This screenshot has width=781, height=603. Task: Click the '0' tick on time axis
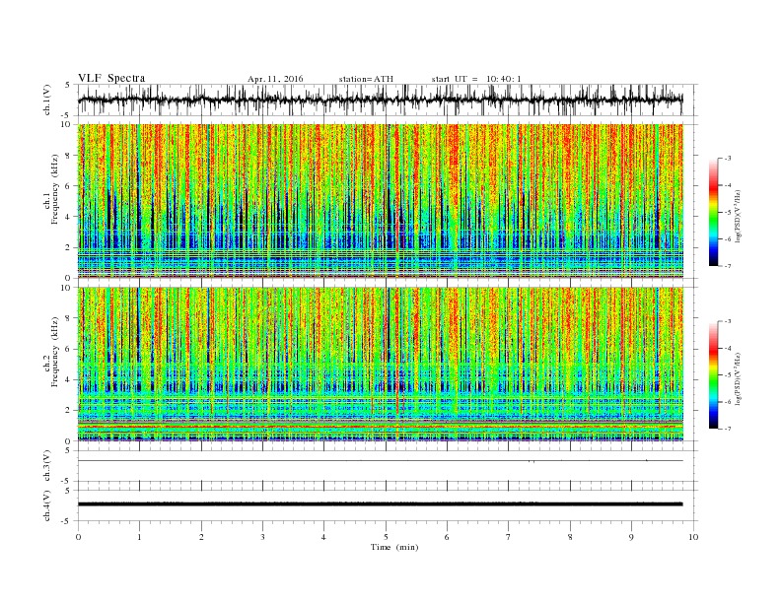point(78,537)
